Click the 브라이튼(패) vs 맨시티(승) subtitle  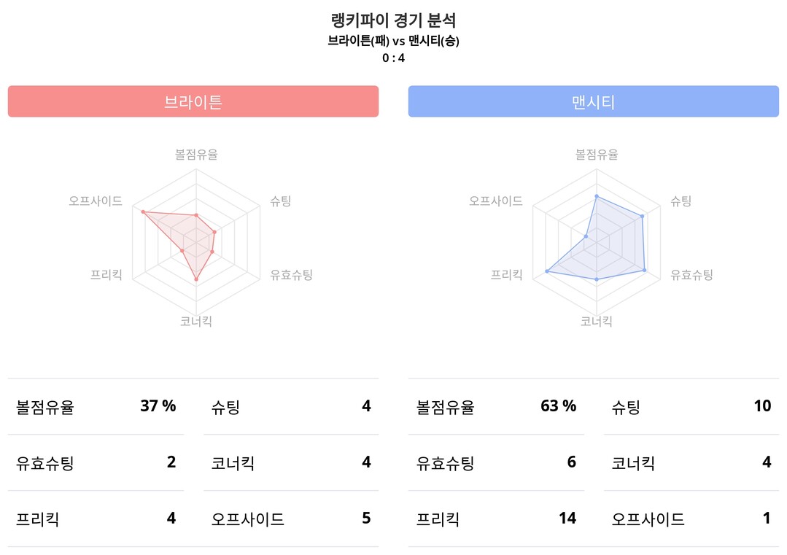pos(394,41)
